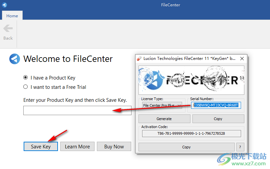Click the "Activation Code:" label
This screenshot has height=169, width=270.
click(x=154, y=127)
